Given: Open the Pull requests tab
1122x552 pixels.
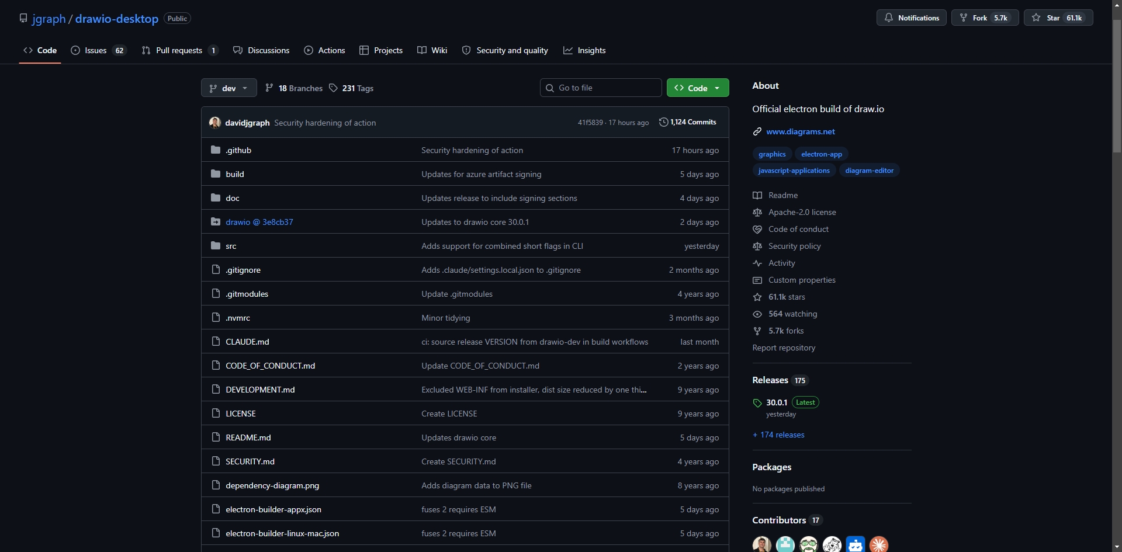Looking at the screenshot, I should point(180,50).
